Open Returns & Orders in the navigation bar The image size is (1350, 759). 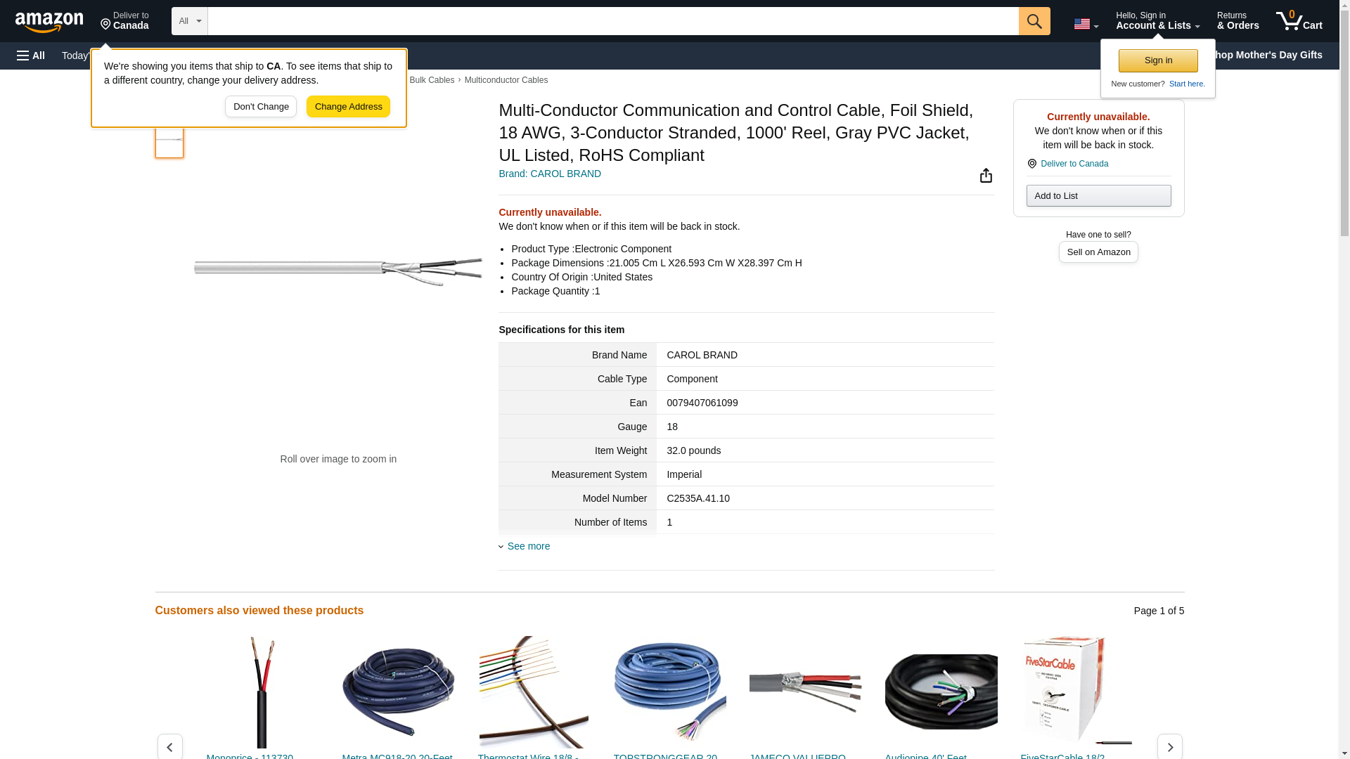coord(1237,21)
